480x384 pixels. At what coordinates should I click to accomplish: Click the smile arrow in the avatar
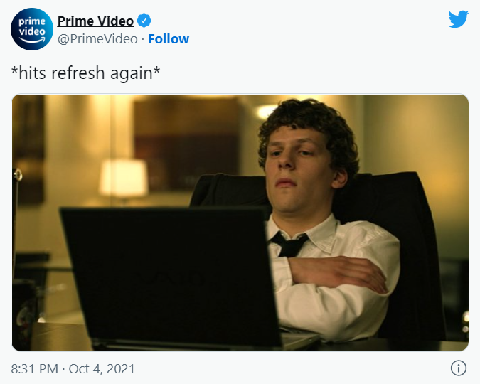coord(32,40)
